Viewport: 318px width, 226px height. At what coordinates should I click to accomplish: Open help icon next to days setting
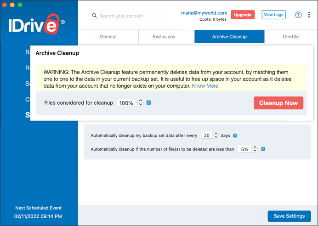(235, 136)
